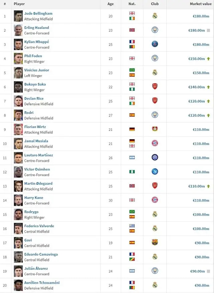Click Vinicius Junior's €150.00m market value
This screenshot has width=214, height=293.
[x=201, y=73]
